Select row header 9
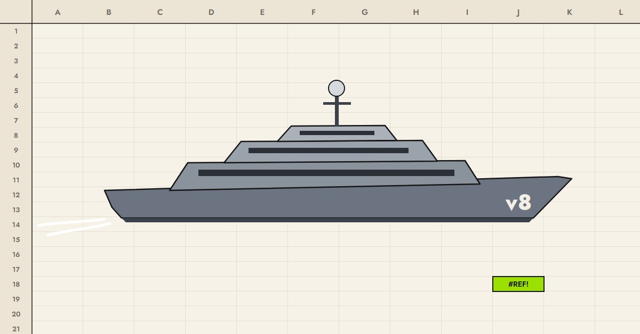 16,150
